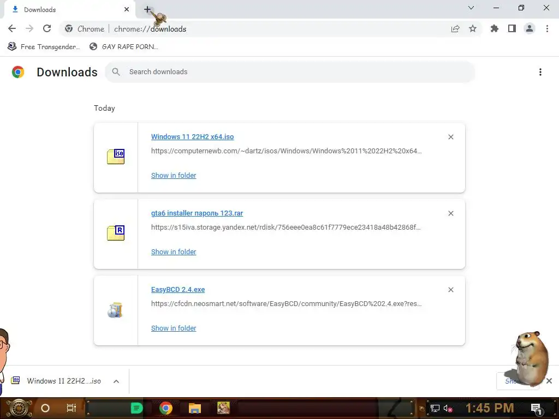The height and width of the screenshot is (419, 559).
Task: Share this page icon in address bar
Action: coord(455,29)
